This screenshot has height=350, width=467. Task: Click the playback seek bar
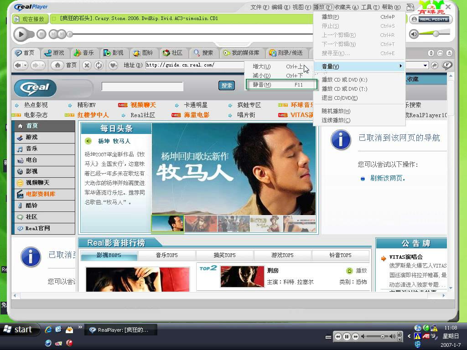(191, 34)
